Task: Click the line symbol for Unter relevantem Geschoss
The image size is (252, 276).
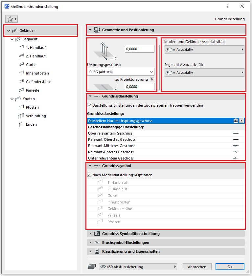Action: click(236, 158)
